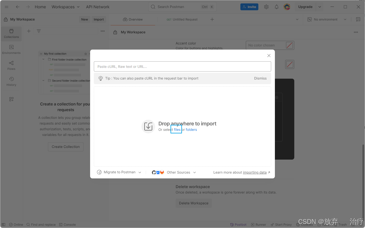Click the Upgrade button
365x228 pixels.
pos(305,7)
